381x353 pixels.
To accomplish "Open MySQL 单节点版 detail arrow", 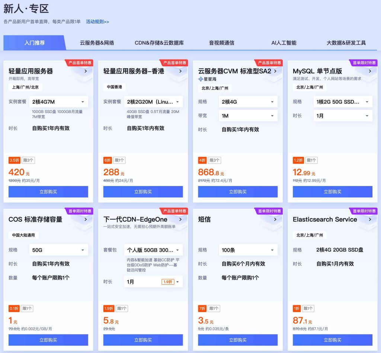I will (x=370, y=71).
